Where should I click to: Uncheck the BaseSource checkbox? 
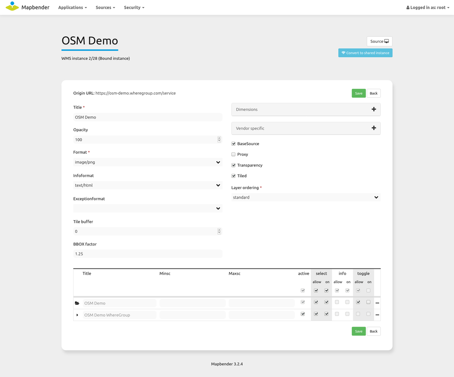click(x=234, y=144)
